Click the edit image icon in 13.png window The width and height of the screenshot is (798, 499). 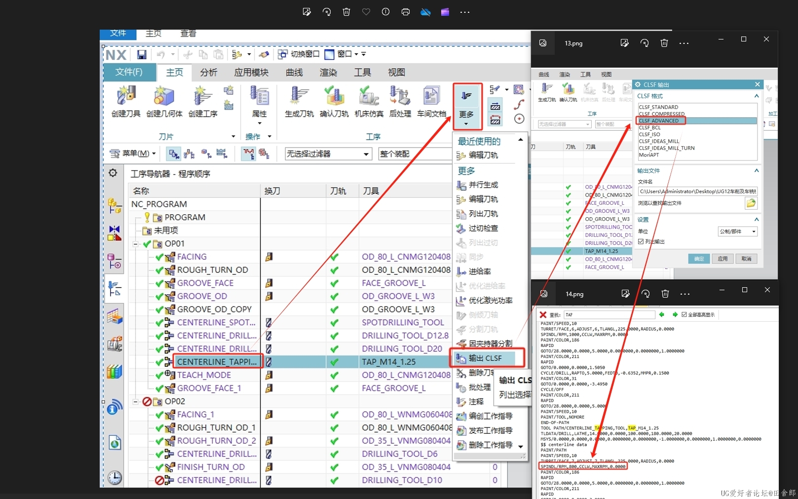624,43
